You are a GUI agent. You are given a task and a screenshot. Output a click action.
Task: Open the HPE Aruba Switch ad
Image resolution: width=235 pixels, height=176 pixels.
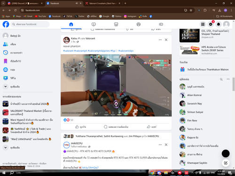click(204, 50)
